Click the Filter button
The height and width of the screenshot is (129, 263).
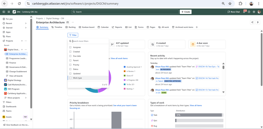point(73,35)
